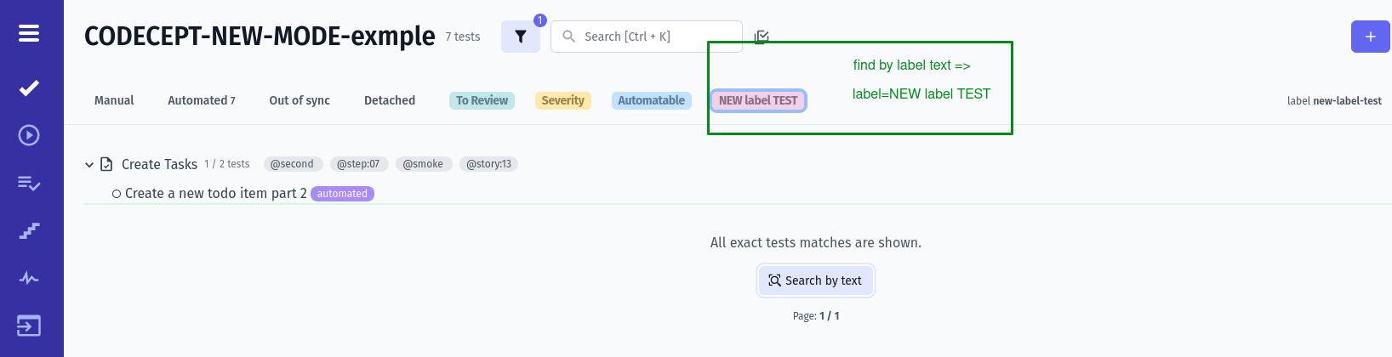
Task: Open Tests via checkmark sidebar icon
Action: pyautogui.click(x=29, y=88)
